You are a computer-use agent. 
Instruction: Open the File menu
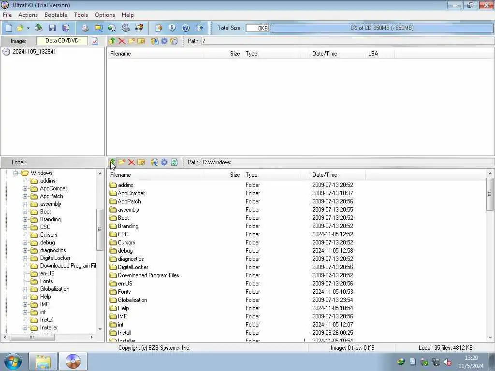point(7,15)
